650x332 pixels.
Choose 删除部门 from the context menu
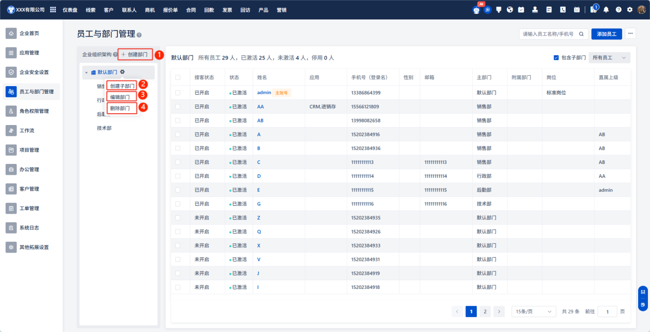pyautogui.click(x=122, y=108)
